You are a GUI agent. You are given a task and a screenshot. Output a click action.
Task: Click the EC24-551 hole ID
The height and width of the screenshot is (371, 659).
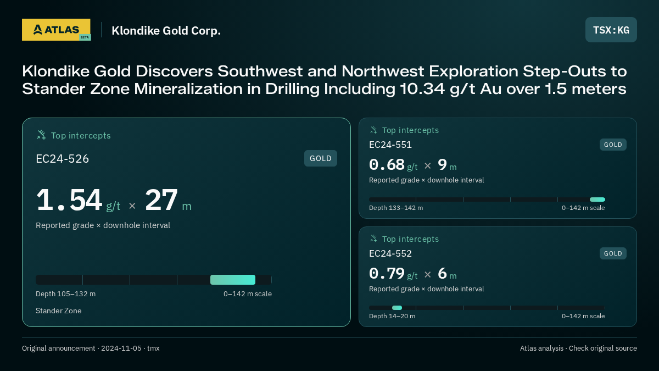tap(390, 145)
